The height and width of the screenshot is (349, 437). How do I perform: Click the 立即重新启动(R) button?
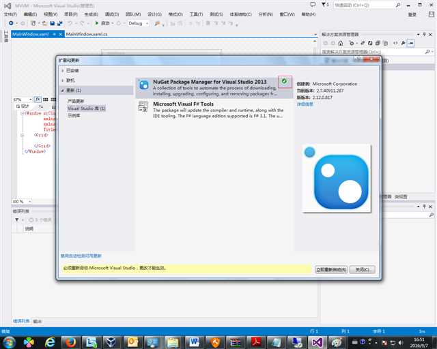pyautogui.click(x=331, y=269)
